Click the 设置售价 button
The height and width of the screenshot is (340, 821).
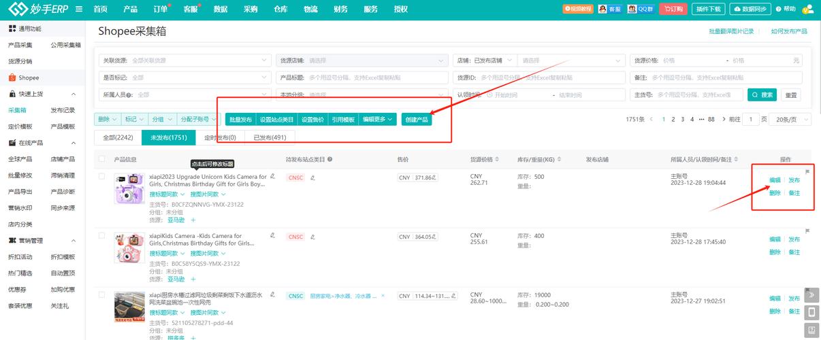pos(312,119)
